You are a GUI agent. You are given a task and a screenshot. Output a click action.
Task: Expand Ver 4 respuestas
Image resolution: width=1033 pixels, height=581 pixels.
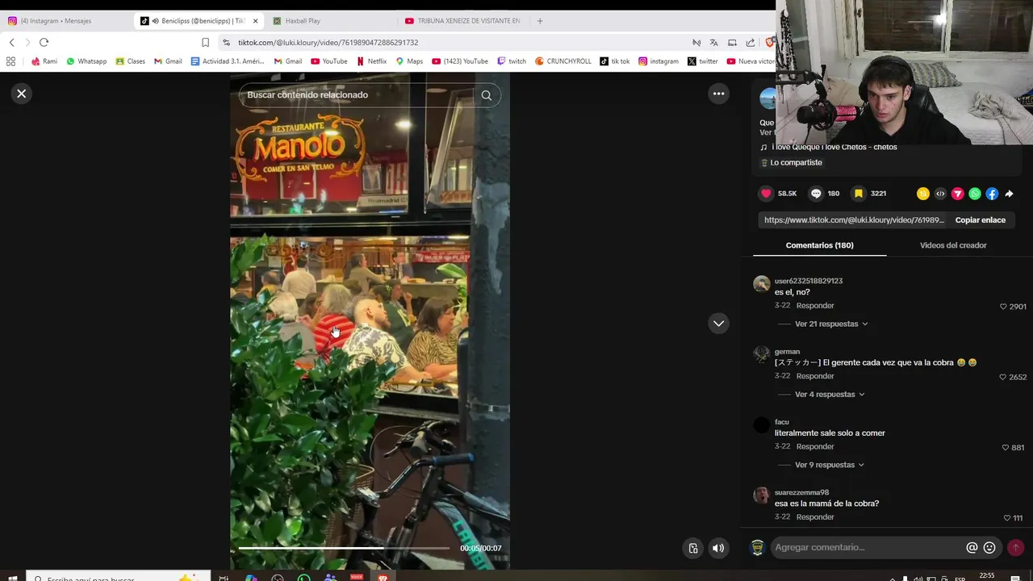pyautogui.click(x=830, y=395)
